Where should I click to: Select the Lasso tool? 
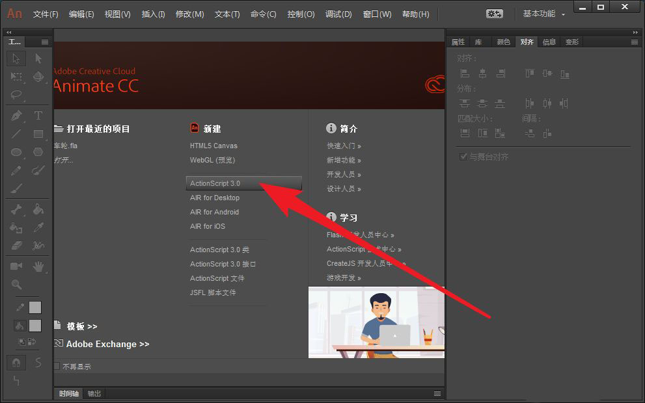point(16,95)
